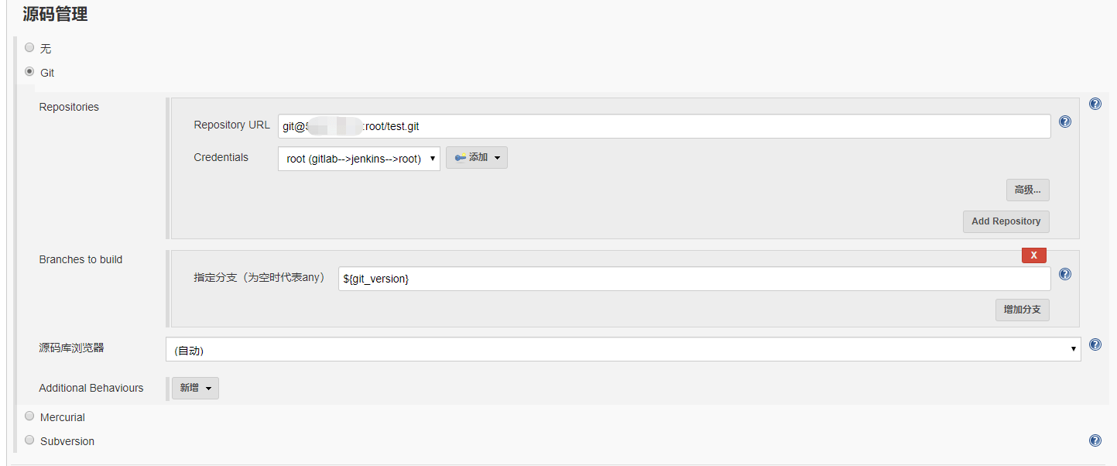Screen dimensions: 1117x466
Task: Select the Git radio button
Action: click(29, 71)
